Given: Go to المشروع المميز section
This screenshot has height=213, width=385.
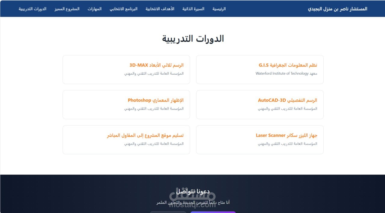Looking at the screenshot, I should point(67,9).
